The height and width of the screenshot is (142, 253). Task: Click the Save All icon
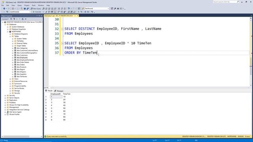point(28,9)
